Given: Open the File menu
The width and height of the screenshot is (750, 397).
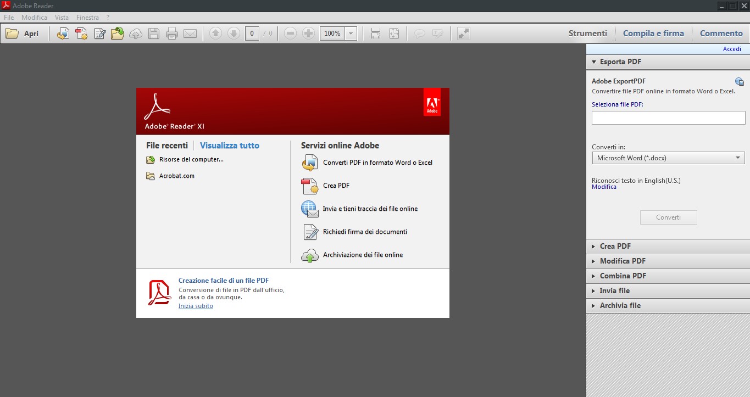Looking at the screenshot, I should pyautogui.click(x=9, y=18).
